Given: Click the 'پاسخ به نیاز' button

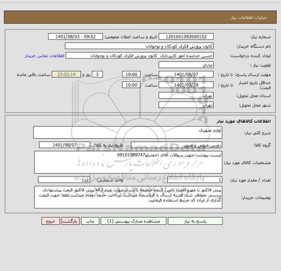Looking at the screenshot, I should pos(195,221).
